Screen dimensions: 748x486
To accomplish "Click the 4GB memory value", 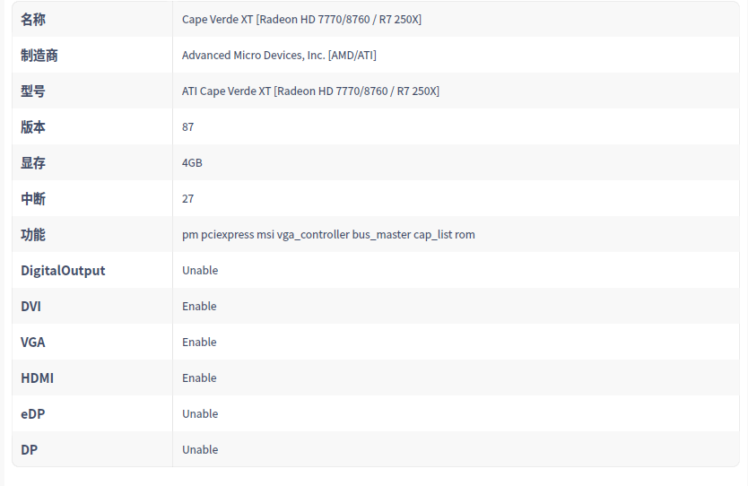I will coord(192,163).
